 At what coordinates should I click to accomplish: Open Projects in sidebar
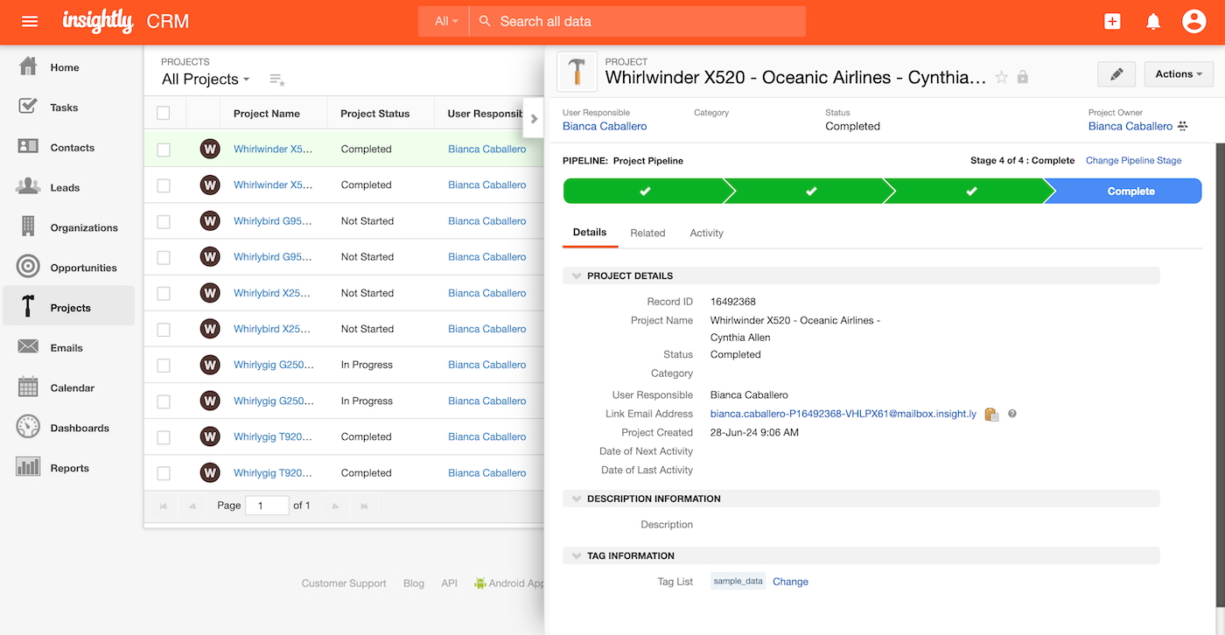(68, 308)
